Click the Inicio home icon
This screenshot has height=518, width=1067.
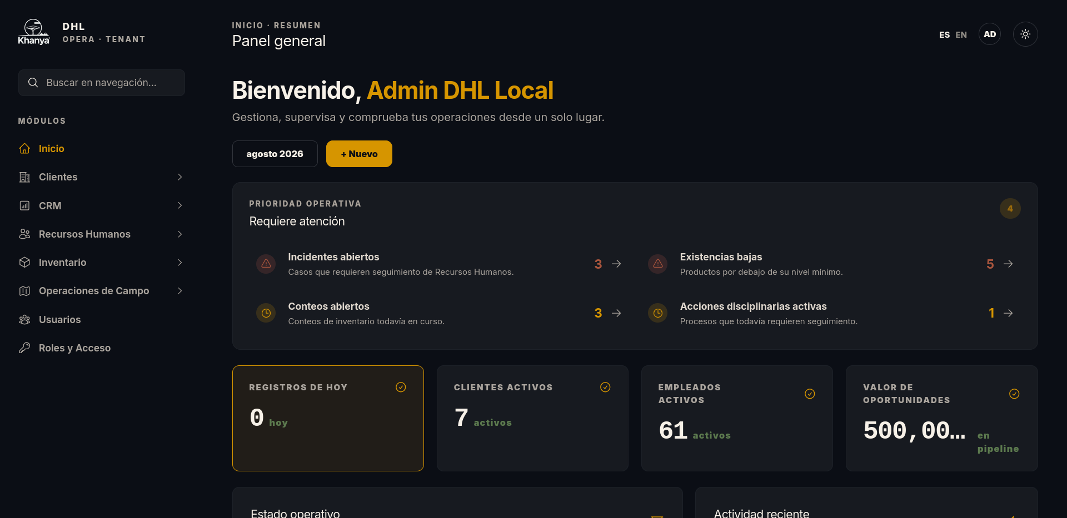tap(24, 149)
